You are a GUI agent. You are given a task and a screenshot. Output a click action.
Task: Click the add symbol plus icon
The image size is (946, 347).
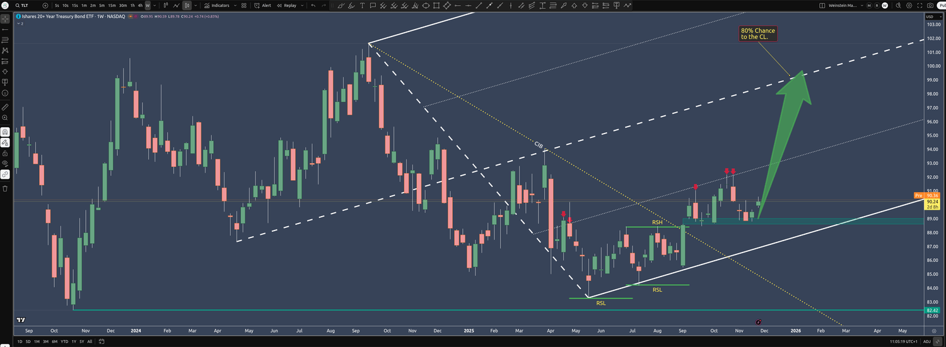tap(45, 5)
